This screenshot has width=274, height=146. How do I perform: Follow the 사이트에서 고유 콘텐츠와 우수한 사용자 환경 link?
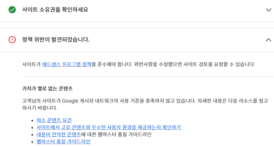pos(108,127)
